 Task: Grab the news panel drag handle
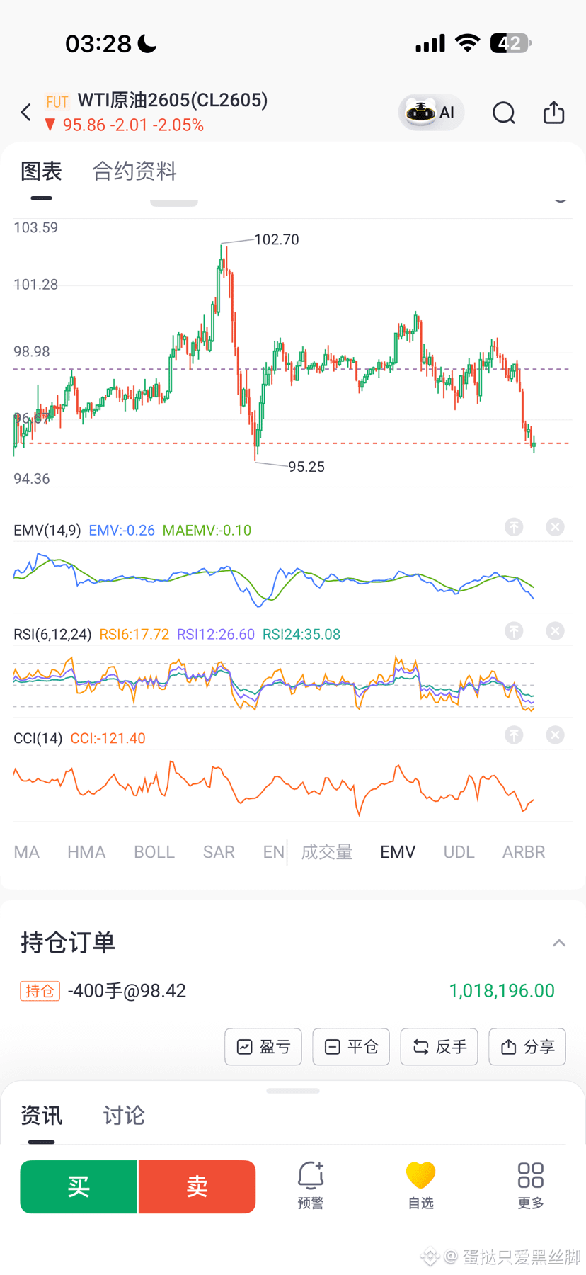pos(293,1091)
